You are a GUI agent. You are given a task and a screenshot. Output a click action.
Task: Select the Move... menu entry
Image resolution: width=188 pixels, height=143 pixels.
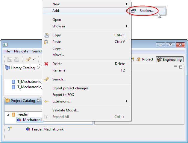[87, 55]
